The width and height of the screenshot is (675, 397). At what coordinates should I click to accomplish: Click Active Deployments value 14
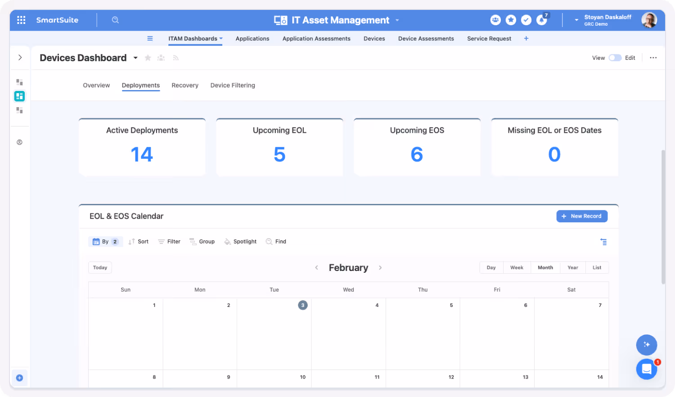[x=142, y=155]
